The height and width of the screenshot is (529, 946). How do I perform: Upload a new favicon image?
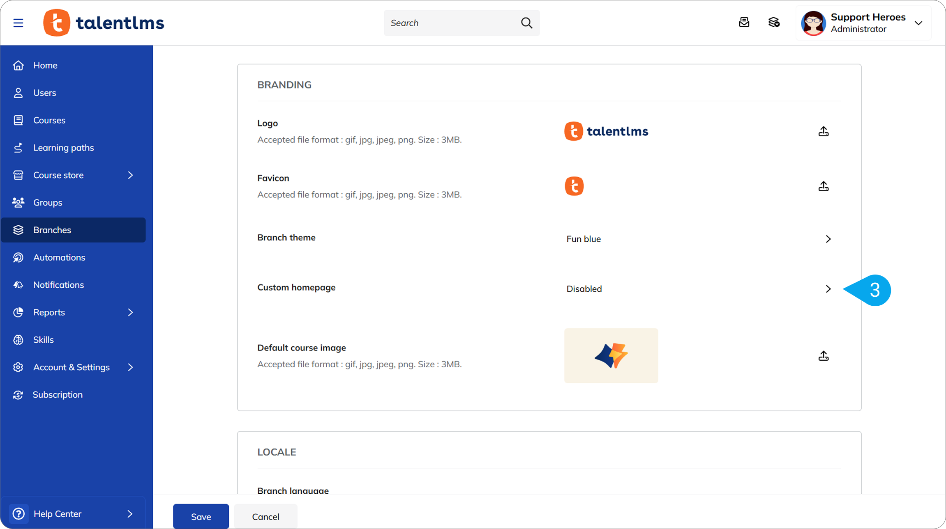(x=823, y=186)
